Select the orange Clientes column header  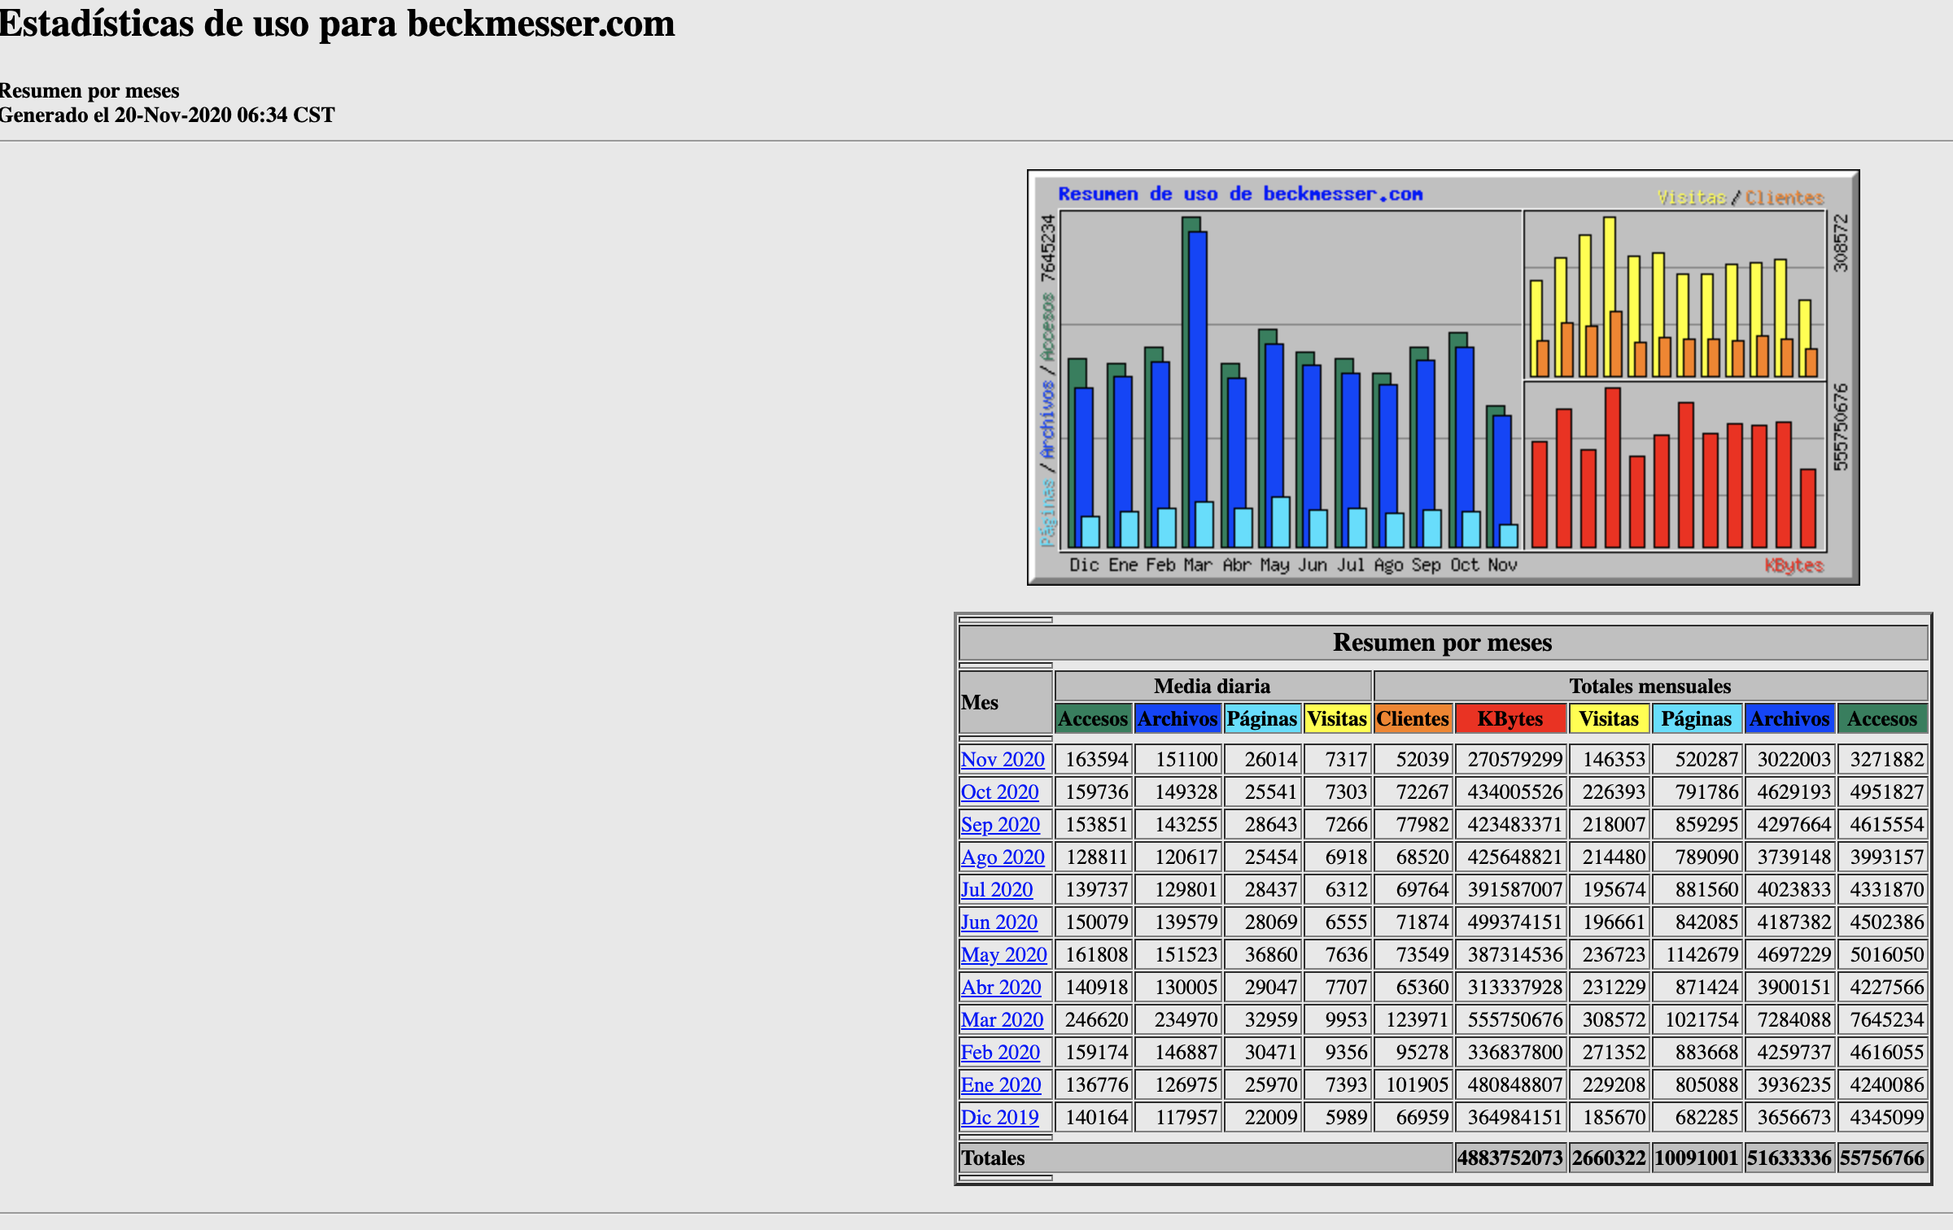[1413, 719]
